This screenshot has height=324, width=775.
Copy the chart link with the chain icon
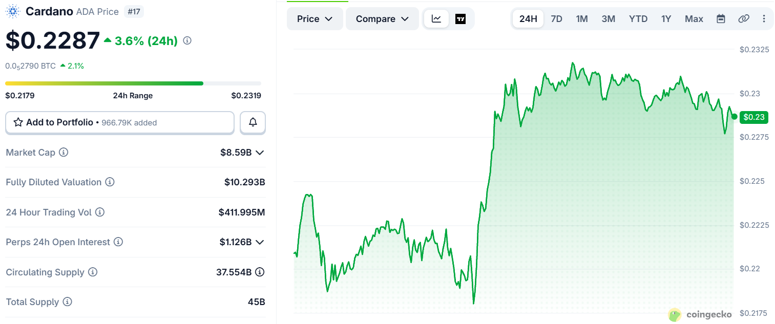coord(744,19)
